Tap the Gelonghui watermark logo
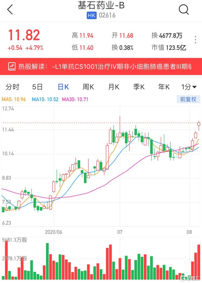 coord(189,277)
